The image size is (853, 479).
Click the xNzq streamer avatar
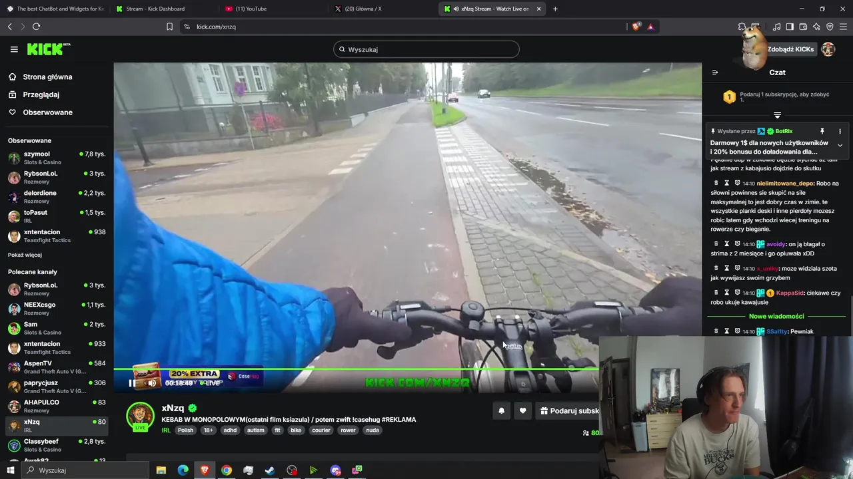(x=140, y=416)
